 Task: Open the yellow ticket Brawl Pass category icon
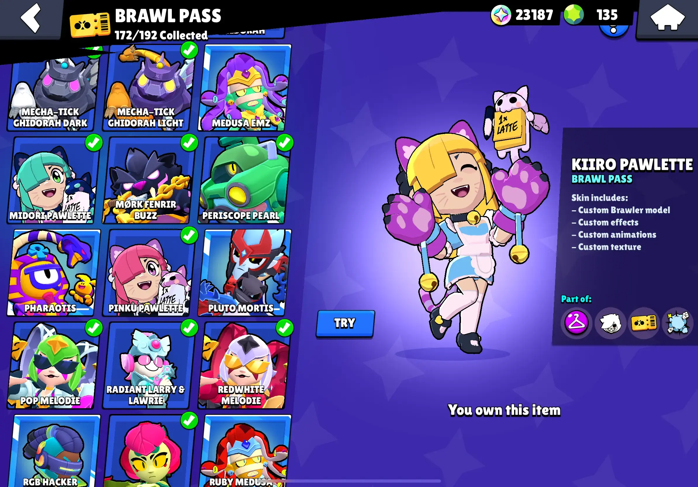pyautogui.click(x=644, y=322)
